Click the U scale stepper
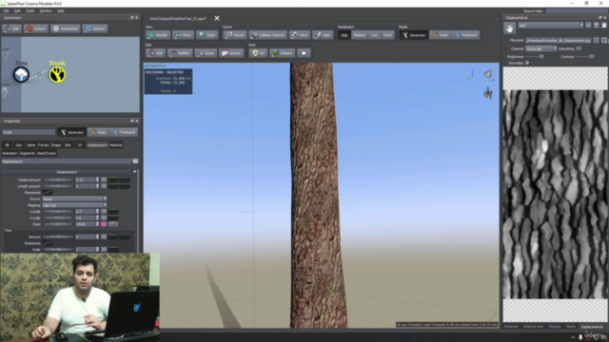 click(x=97, y=212)
